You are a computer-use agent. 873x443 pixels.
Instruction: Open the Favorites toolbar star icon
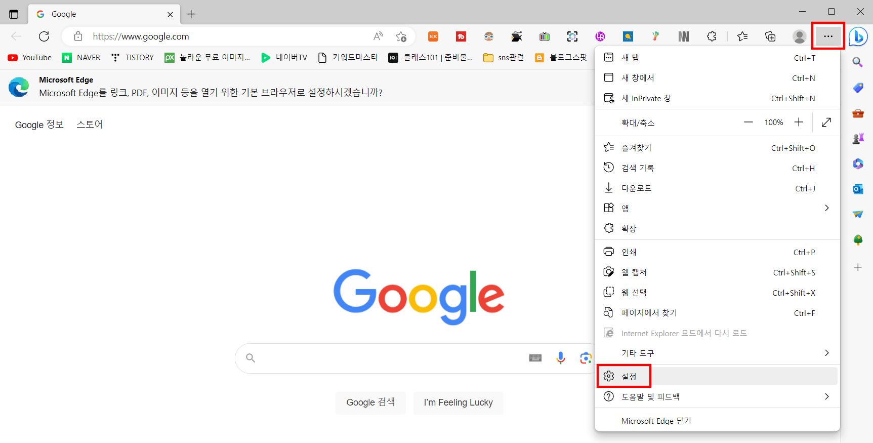[x=742, y=36]
